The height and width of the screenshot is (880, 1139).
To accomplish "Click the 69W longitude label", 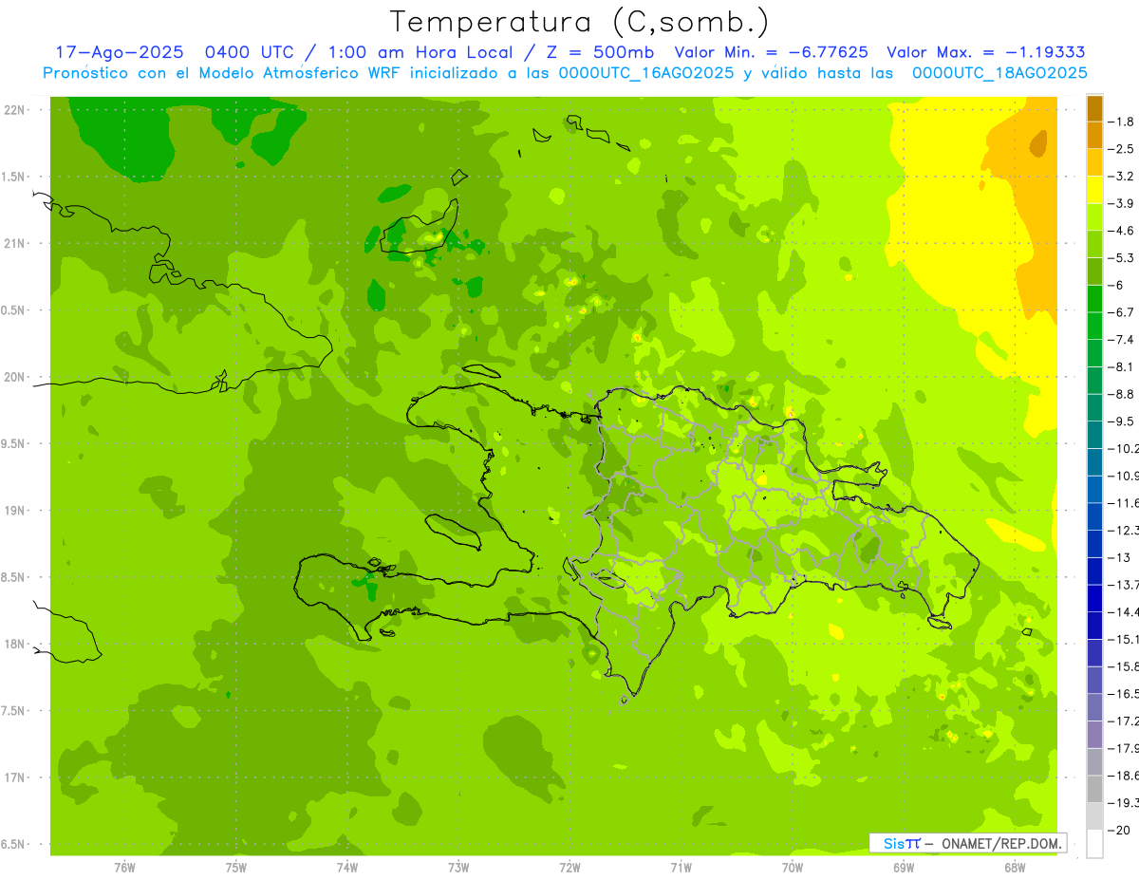I will coord(904,868).
